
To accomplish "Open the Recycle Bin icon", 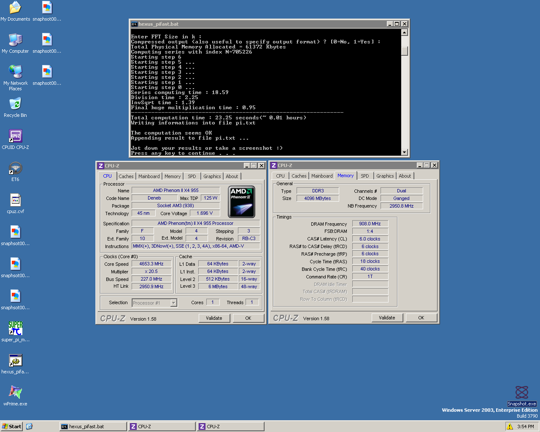I will pos(15,107).
